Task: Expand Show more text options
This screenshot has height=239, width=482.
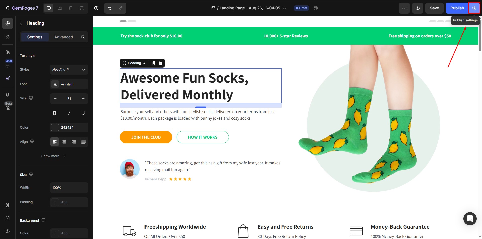Action: (x=54, y=156)
